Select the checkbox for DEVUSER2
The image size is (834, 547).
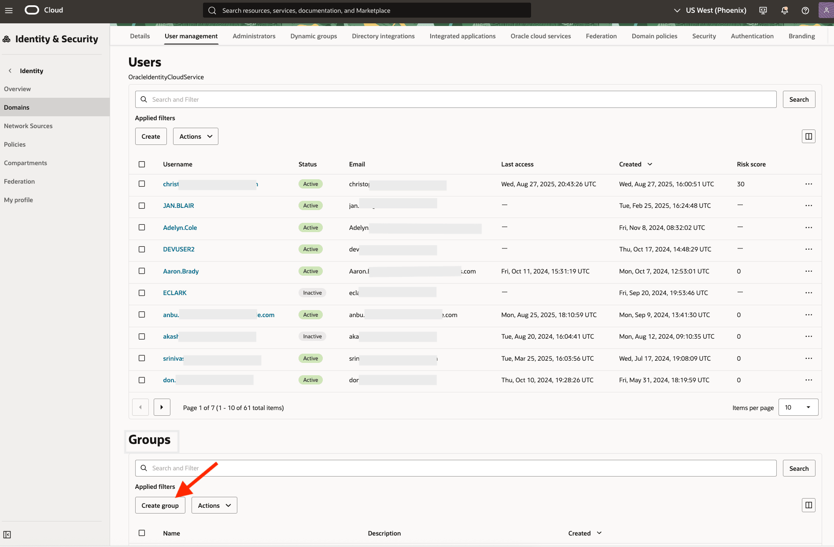point(141,249)
